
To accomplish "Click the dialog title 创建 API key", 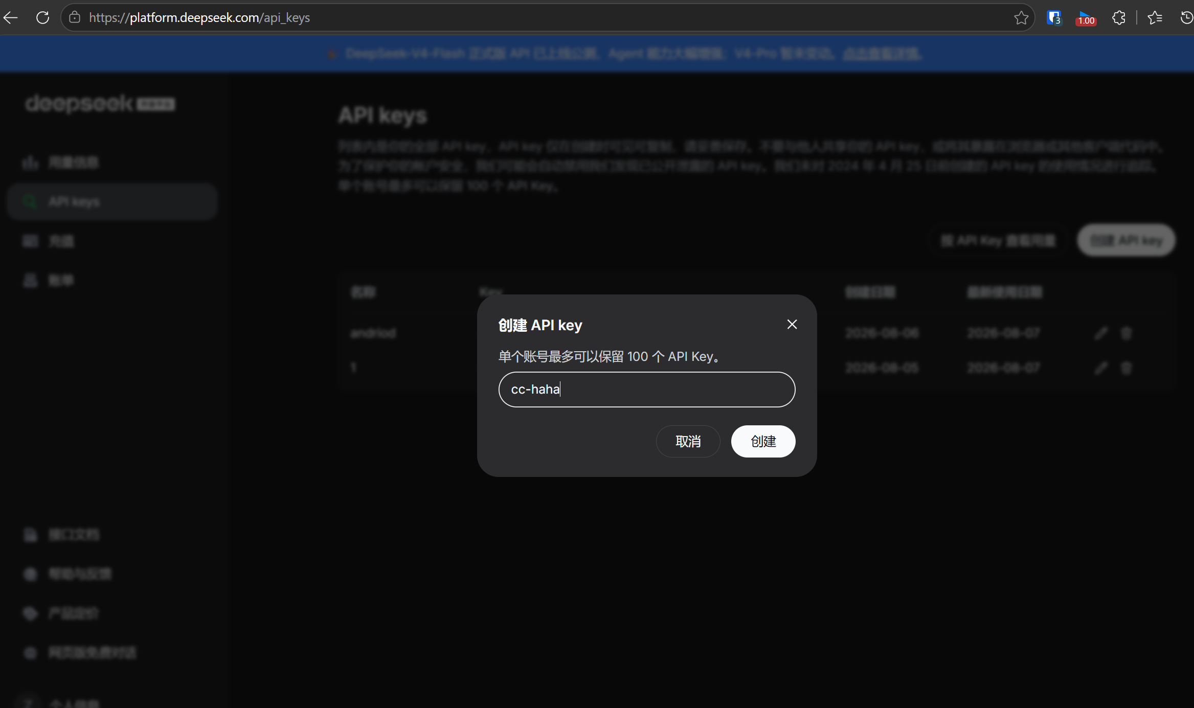I will pyautogui.click(x=540, y=325).
